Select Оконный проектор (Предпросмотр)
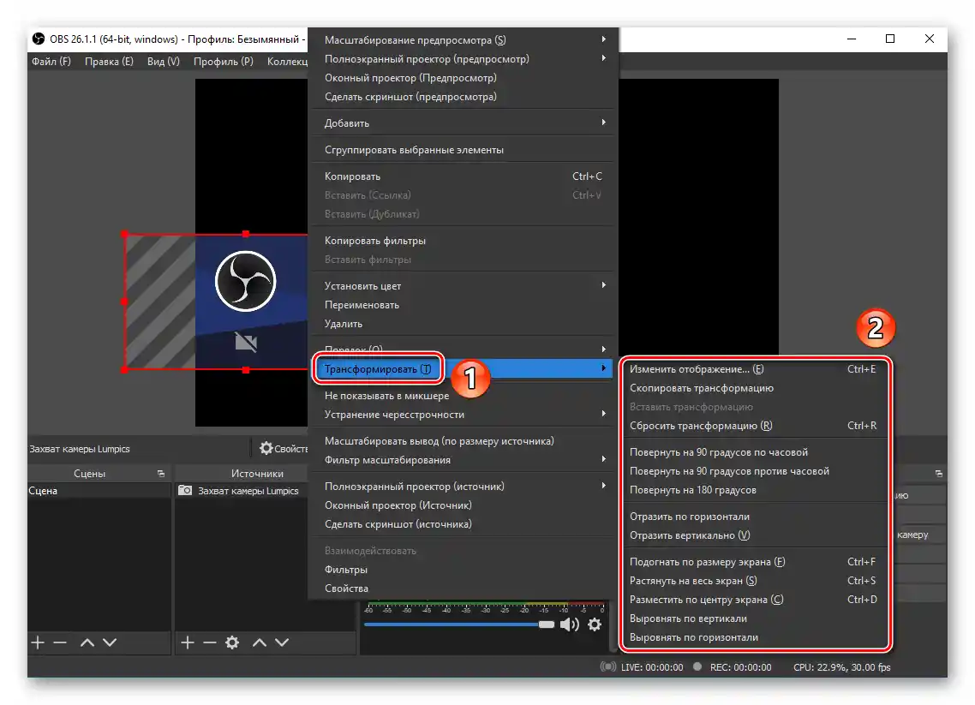Viewport: 975px width, 705px height. [464, 78]
